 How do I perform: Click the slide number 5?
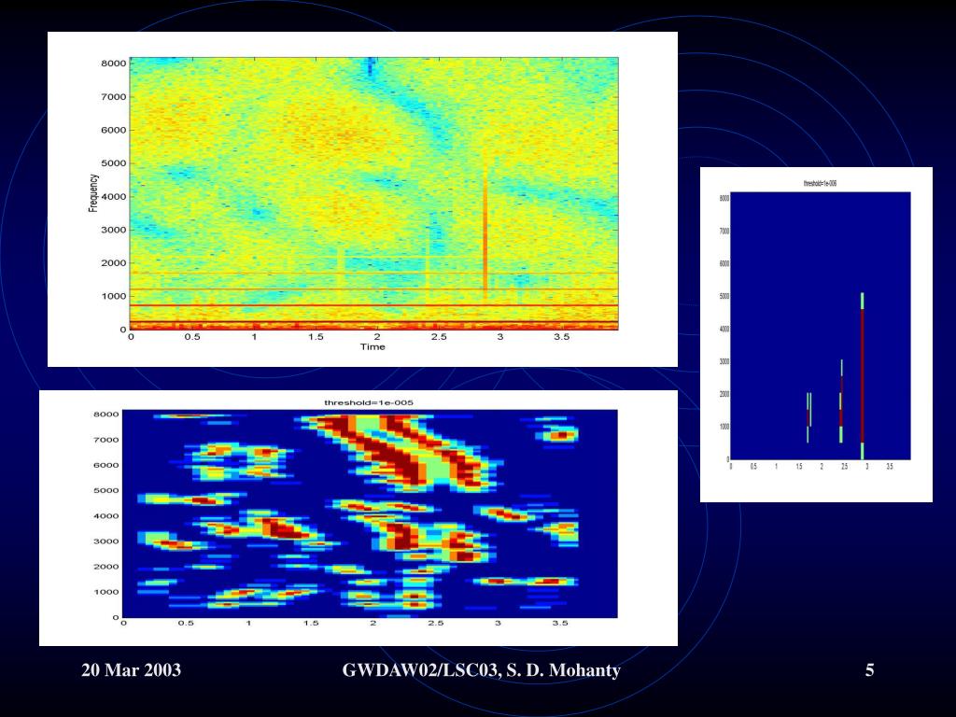point(869,670)
